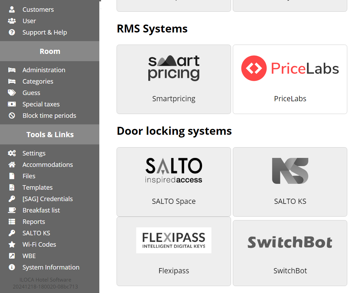Screen dimensions: 349x293
Task: Click the KS logo graphic
Action: 290,171
